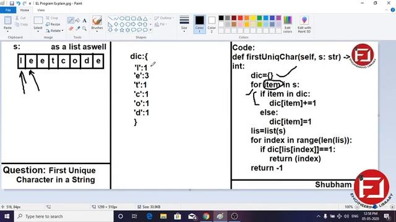Choose the Curve shape
396x222 pixels.
(116, 18)
